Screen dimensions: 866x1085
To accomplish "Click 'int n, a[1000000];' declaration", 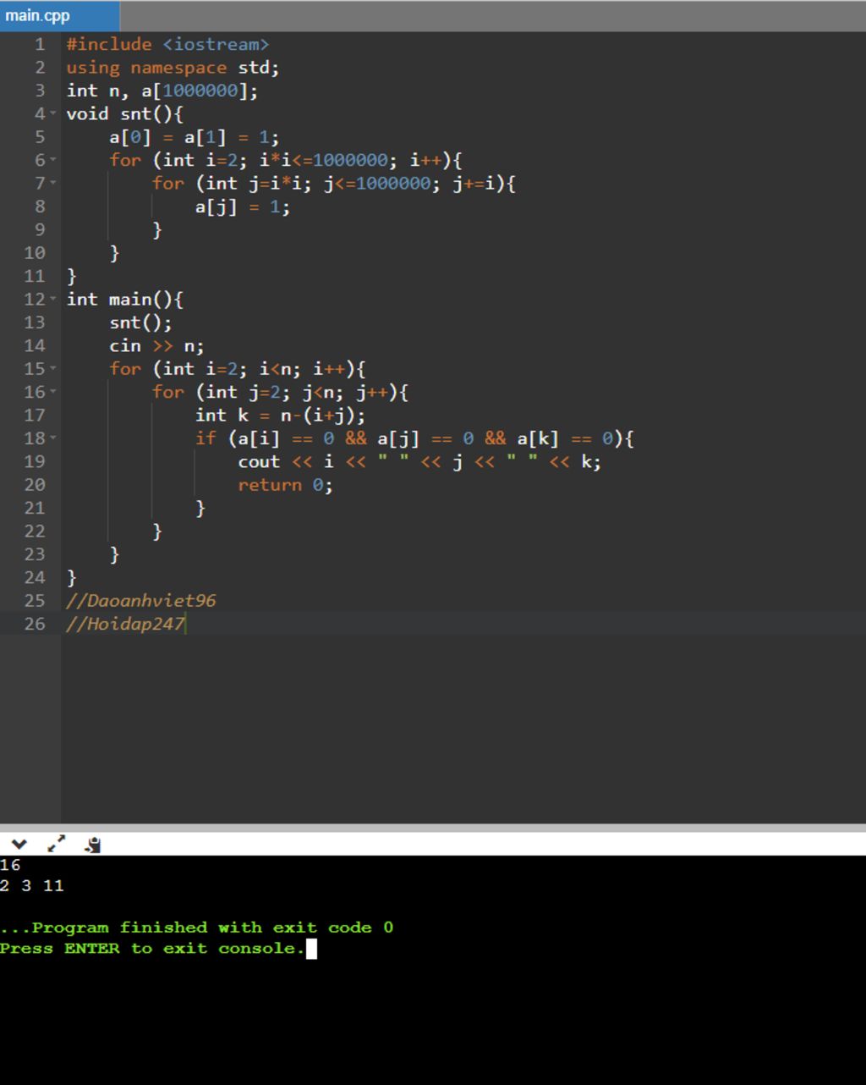I will pyautogui.click(x=162, y=91).
